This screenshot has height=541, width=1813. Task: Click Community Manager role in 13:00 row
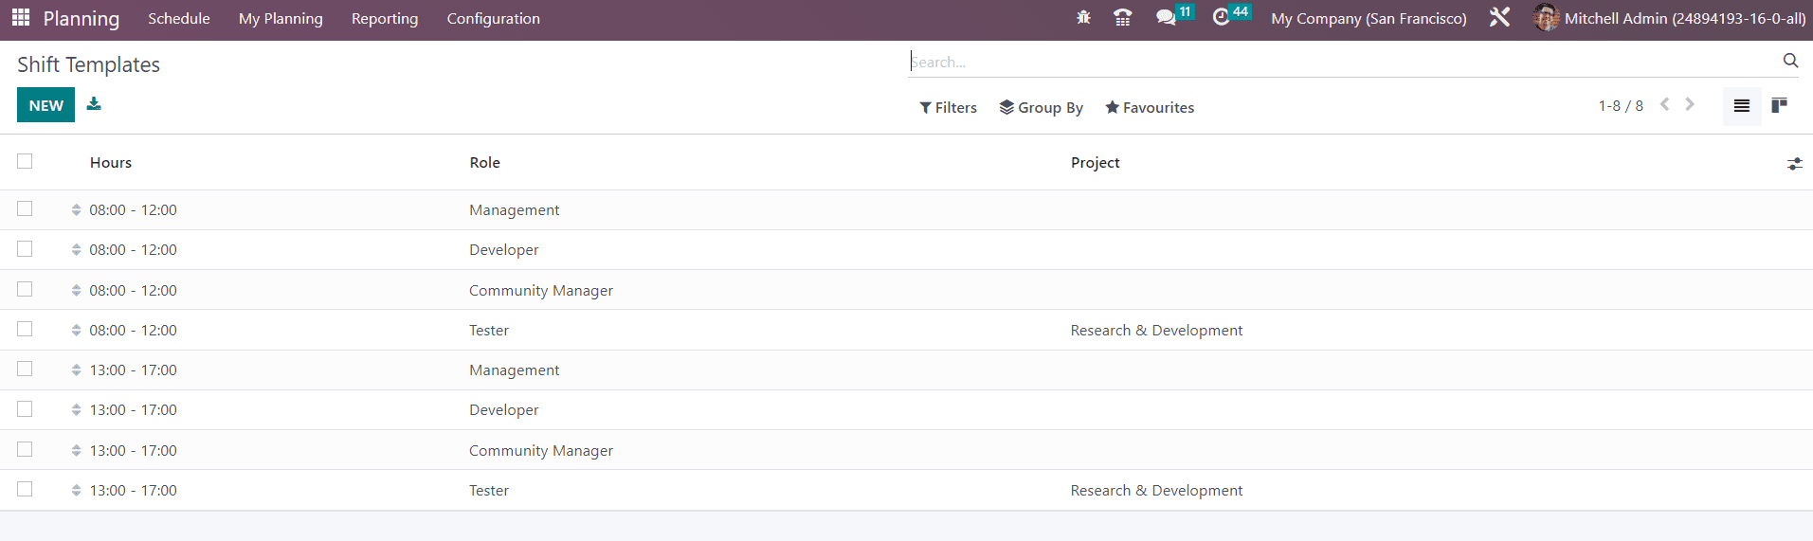(541, 451)
